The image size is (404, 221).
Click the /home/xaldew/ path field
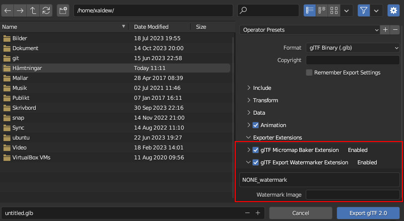153,10
